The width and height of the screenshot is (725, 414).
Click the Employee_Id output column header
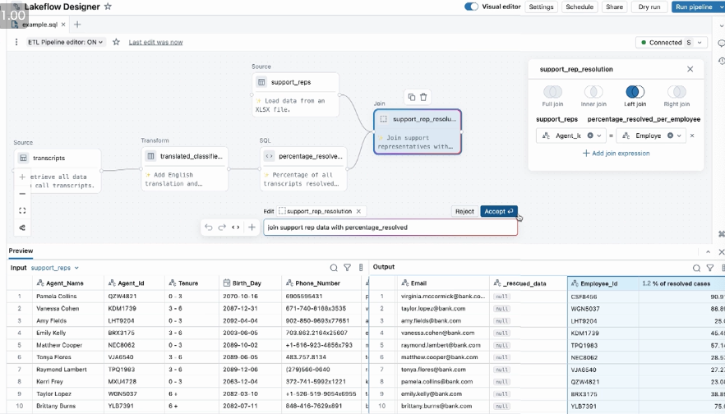pos(603,283)
